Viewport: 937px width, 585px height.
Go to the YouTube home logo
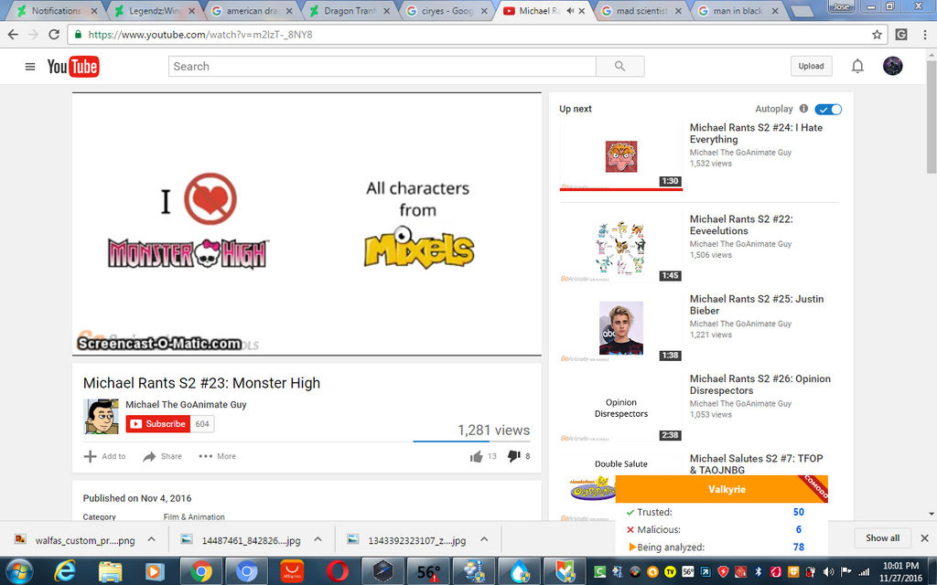point(73,66)
